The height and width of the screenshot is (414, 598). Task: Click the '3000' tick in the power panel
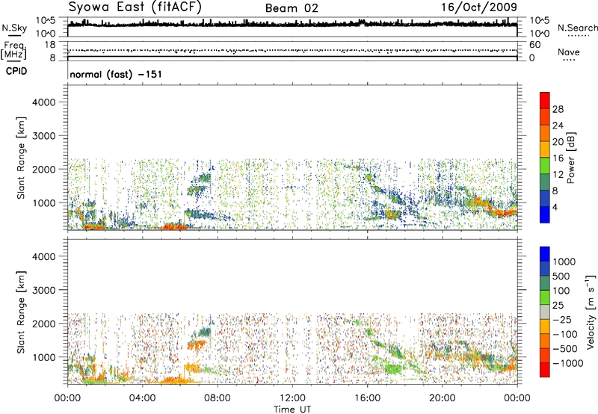coord(44,136)
